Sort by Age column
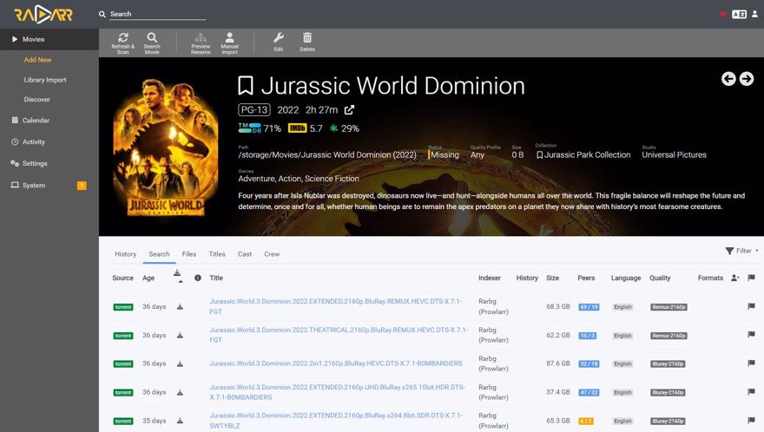This screenshot has height=432, width=764. point(148,278)
